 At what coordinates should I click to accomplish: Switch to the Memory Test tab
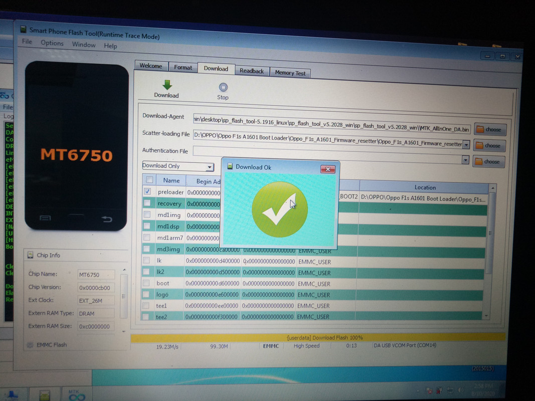coord(290,73)
